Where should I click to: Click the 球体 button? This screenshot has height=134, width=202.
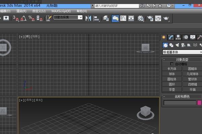tap(172, 74)
